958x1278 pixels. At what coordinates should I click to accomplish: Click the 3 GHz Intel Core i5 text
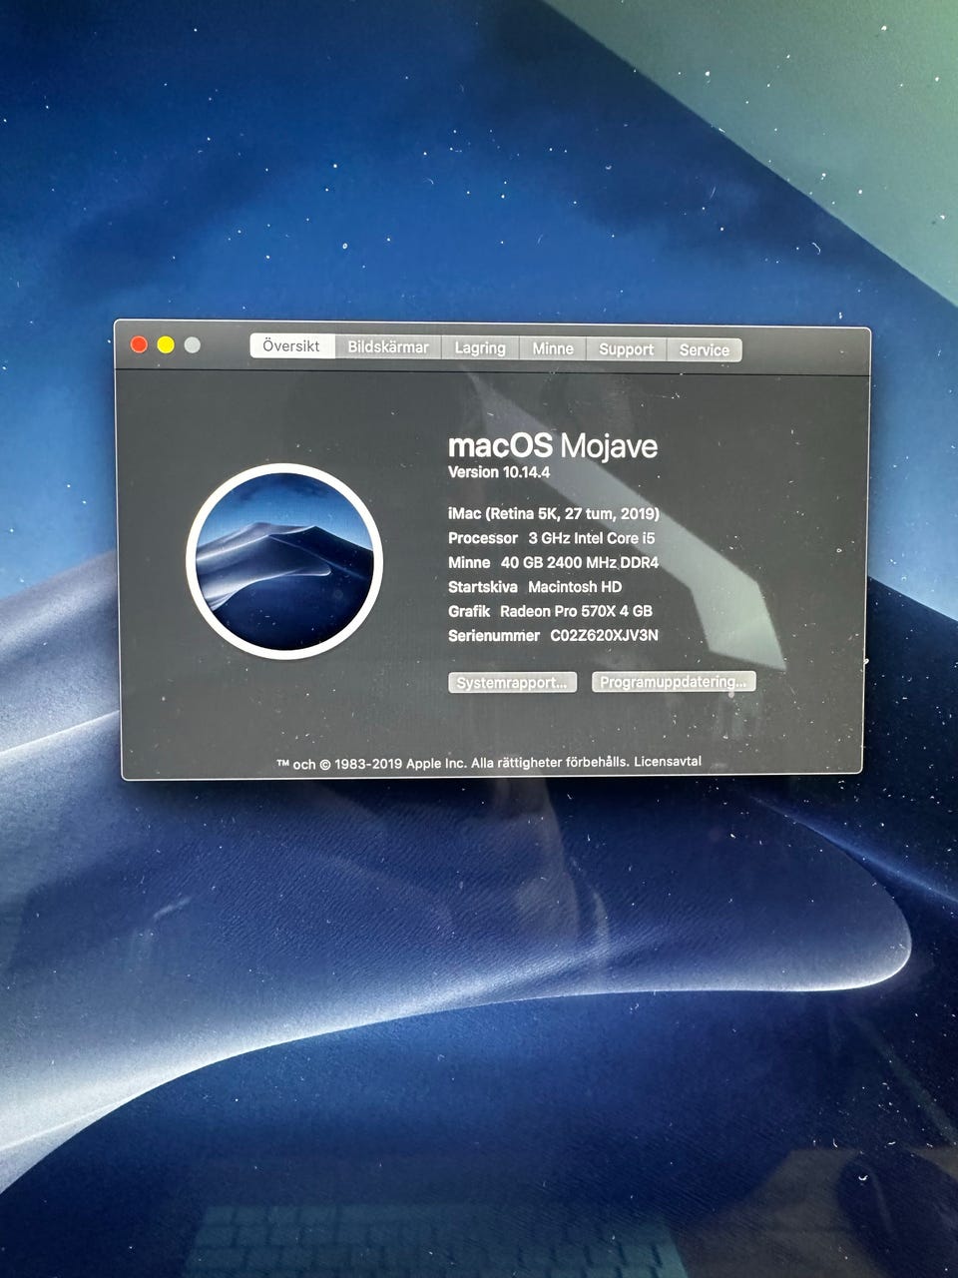592,538
